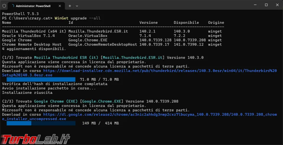Maximize the PowerShell window
The image size is (283, 145).
[266, 5]
